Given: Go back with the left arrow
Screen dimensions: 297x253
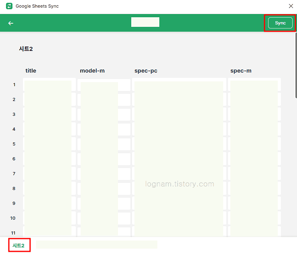Looking at the screenshot, I should pyautogui.click(x=11, y=23).
